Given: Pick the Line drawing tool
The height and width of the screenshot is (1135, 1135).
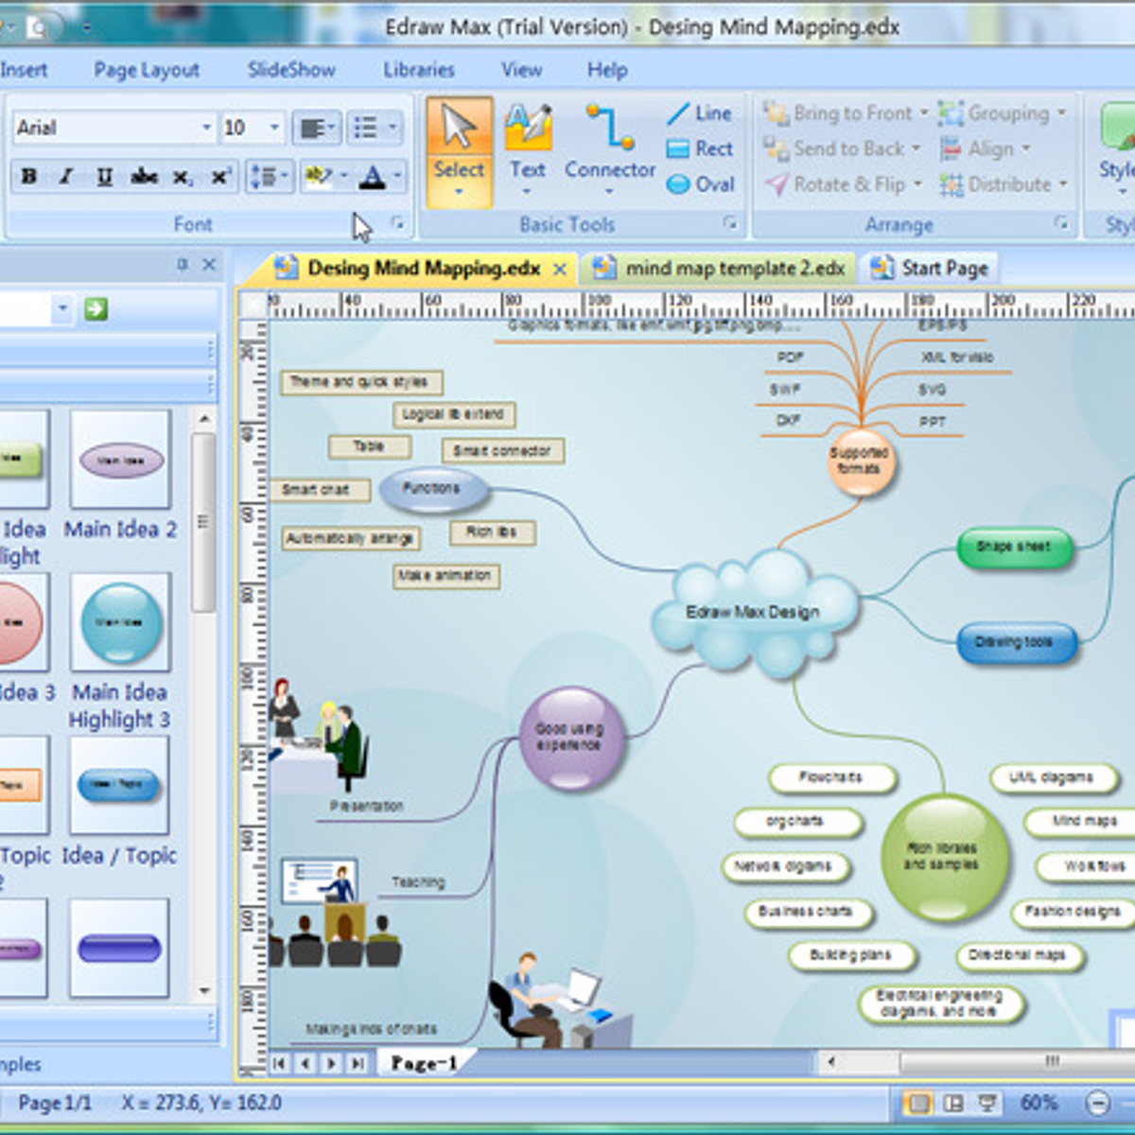Looking at the screenshot, I should [699, 113].
